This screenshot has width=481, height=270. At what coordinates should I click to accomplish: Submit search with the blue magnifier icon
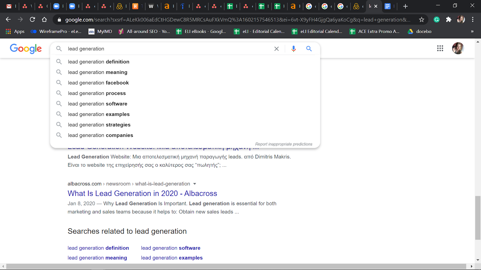(309, 49)
